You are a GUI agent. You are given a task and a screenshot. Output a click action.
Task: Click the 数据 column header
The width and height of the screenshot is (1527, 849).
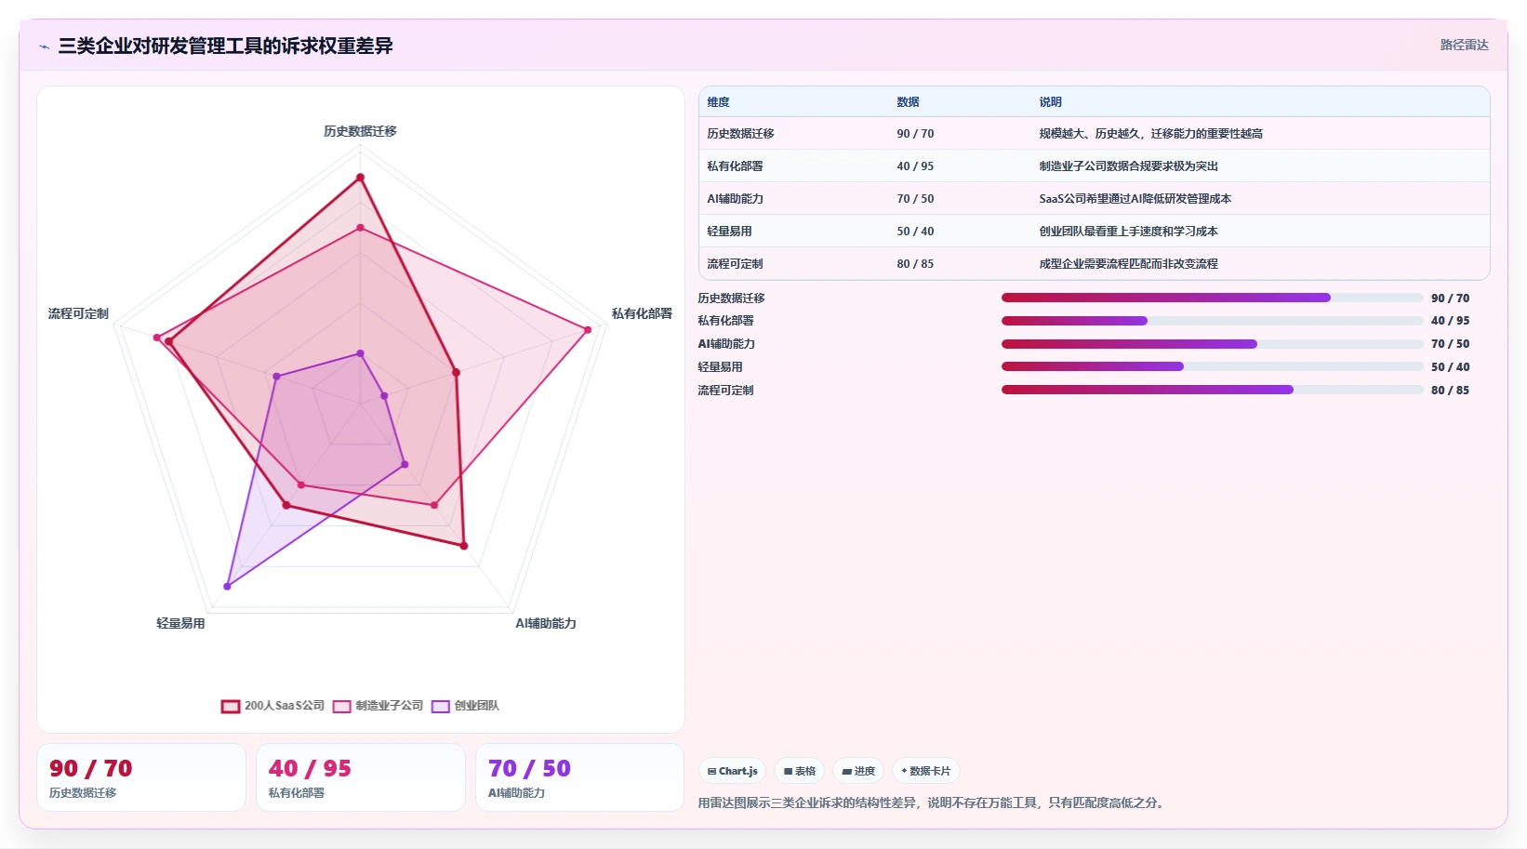click(908, 102)
